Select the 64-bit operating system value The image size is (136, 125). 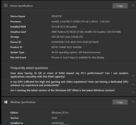click(x=76, y=52)
